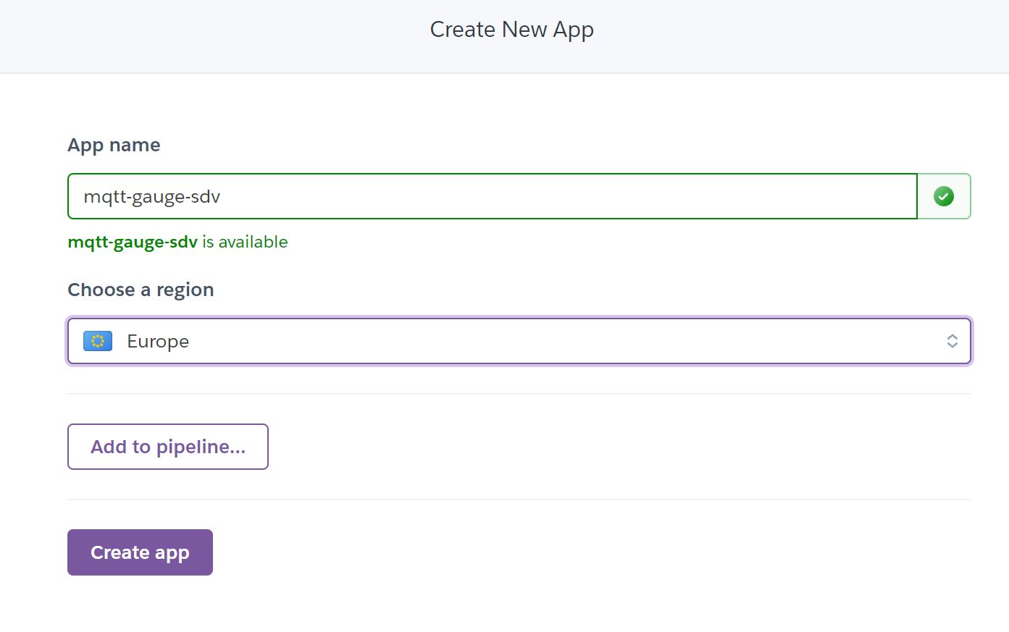Click the Create New App page title
This screenshot has width=1009, height=632.
point(511,29)
